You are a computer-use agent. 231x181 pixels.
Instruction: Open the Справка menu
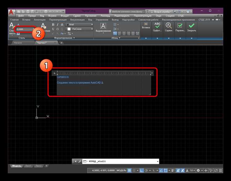coord(170,16)
